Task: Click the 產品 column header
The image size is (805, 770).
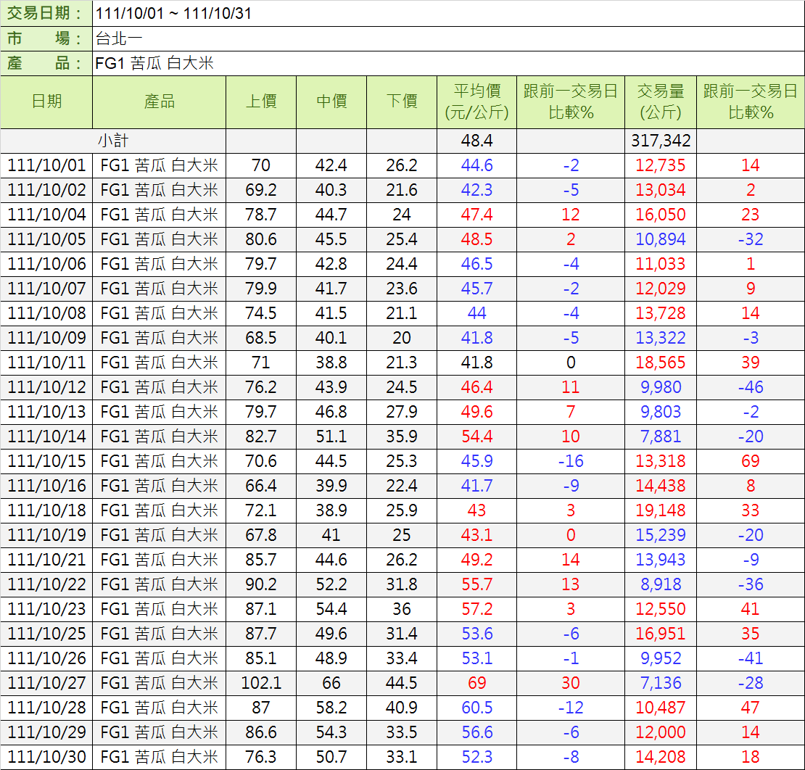Action: 159,102
